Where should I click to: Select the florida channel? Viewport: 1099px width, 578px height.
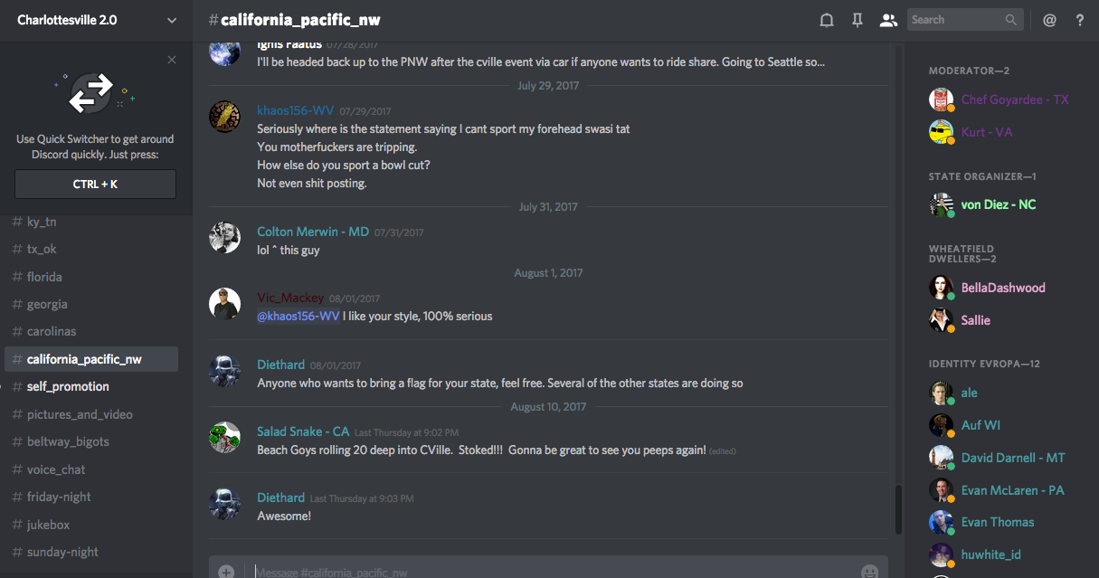pyautogui.click(x=44, y=277)
